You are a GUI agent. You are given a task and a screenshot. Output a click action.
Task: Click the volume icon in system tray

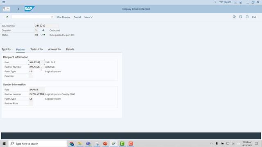[233, 143]
